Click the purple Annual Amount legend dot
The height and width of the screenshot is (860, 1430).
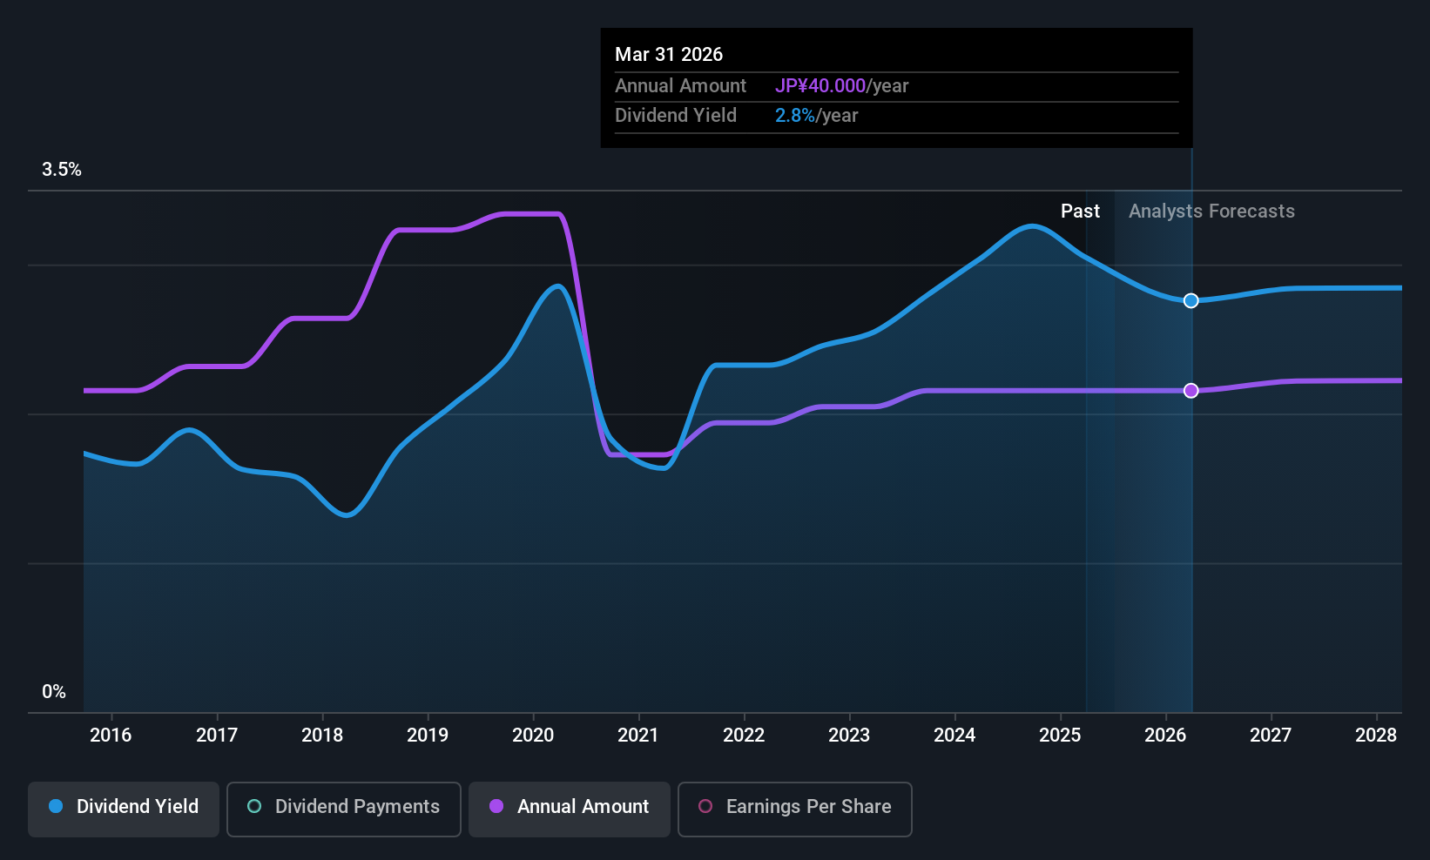[496, 806]
